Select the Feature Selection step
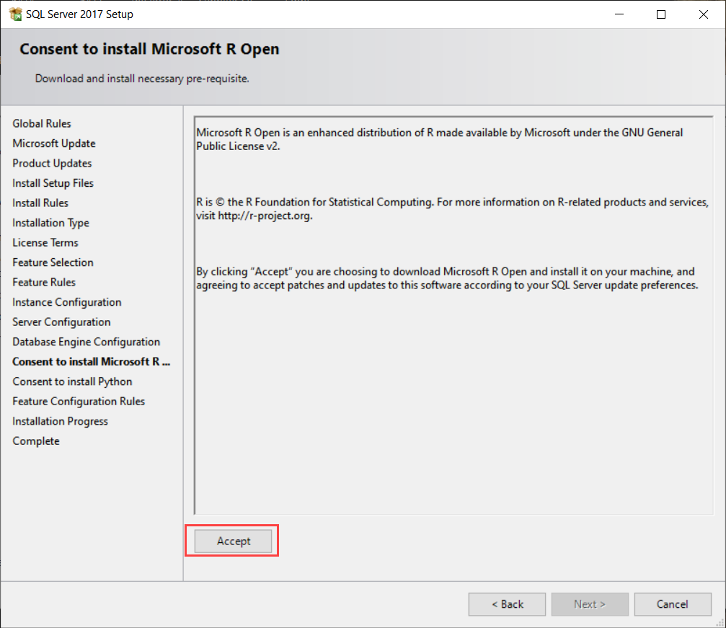This screenshot has height=628, width=726. pos(53,262)
